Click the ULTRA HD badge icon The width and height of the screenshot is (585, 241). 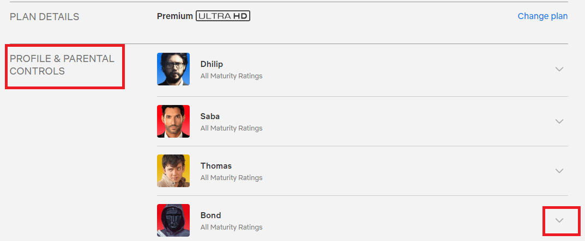click(x=223, y=16)
